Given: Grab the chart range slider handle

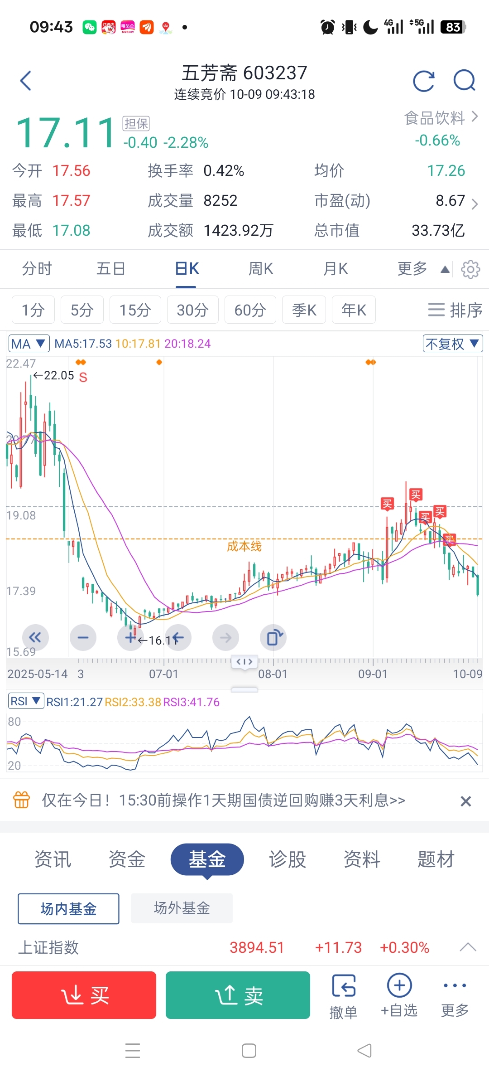Looking at the screenshot, I should (x=244, y=662).
